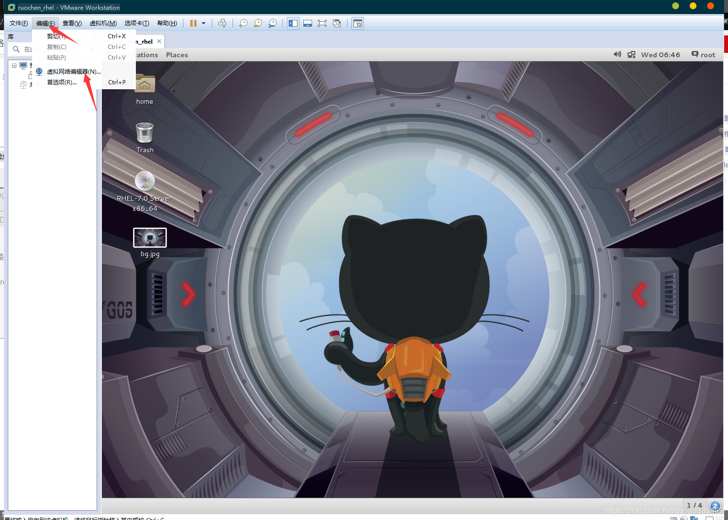
Task: Open the power options dropdown arrow
Action: (x=204, y=23)
